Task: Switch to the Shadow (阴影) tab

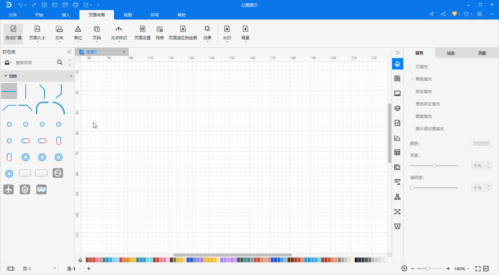Action: (x=483, y=53)
